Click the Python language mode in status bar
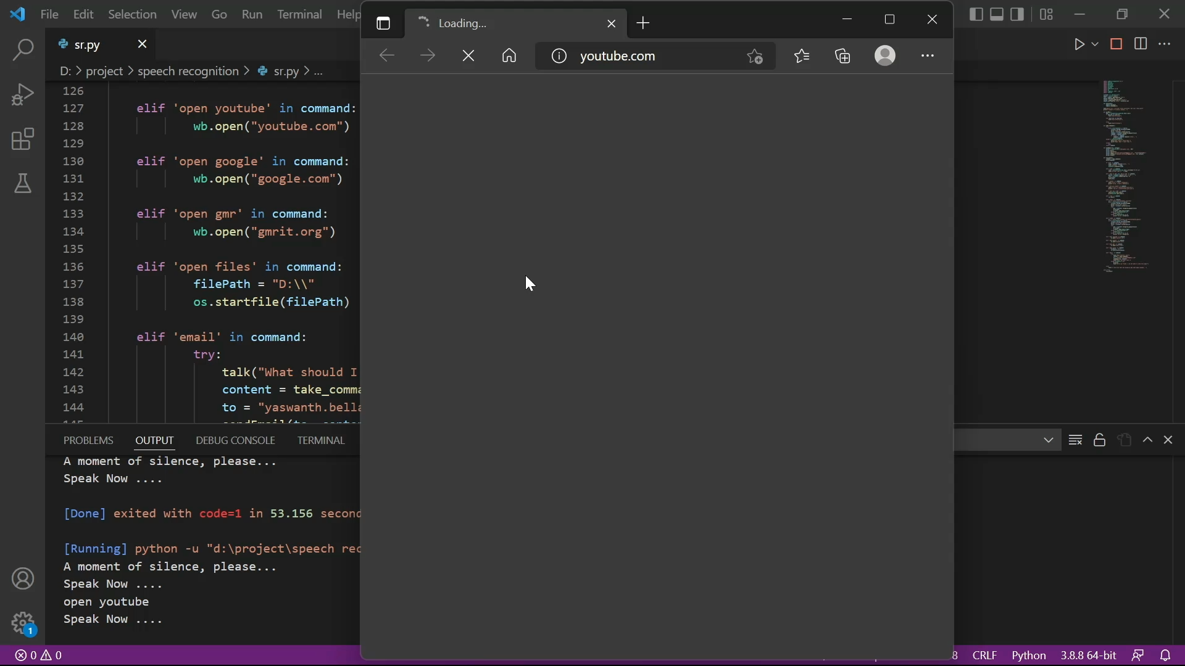The height and width of the screenshot is (666, 1185). (x=1029, y=656)
